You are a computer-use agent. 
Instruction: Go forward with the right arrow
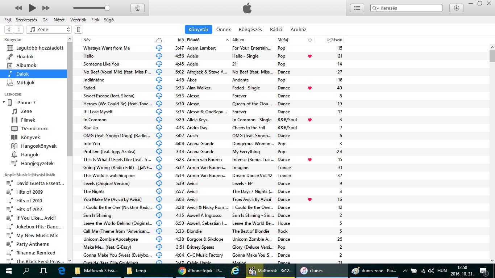point(19,30)
